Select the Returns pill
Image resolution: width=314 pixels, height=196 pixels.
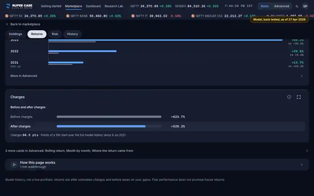tap(37, 34)
